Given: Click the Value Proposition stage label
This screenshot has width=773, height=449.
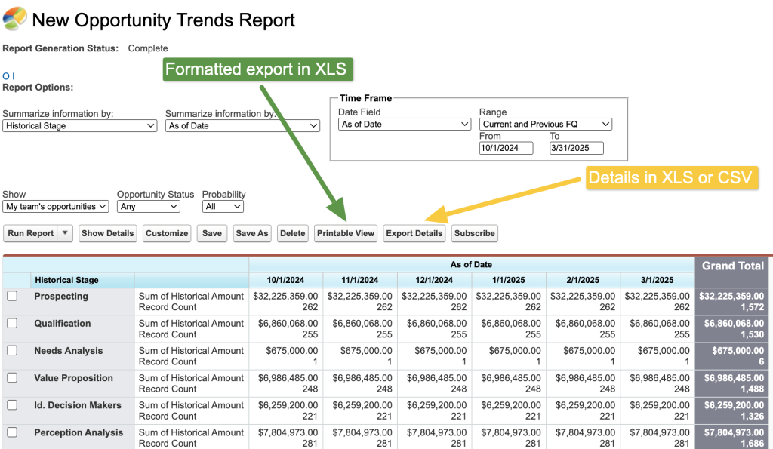Looking at the screenshot, I should (73, 378).
